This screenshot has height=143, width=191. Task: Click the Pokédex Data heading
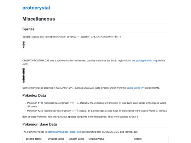pyautogui.click(x=34, y=95)
